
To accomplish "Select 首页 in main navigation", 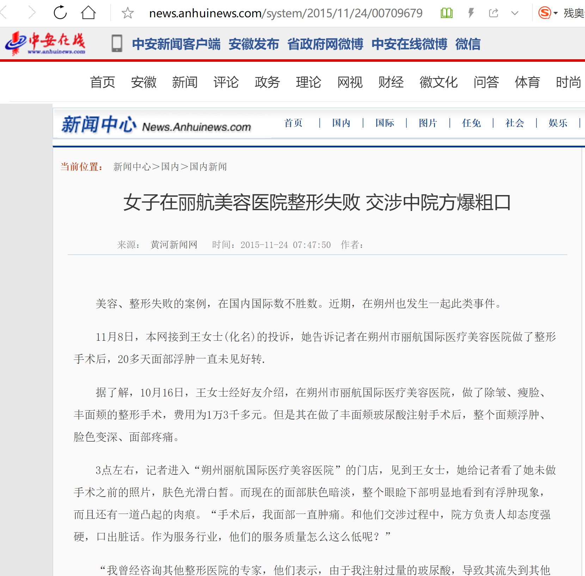I will [103, 82].
